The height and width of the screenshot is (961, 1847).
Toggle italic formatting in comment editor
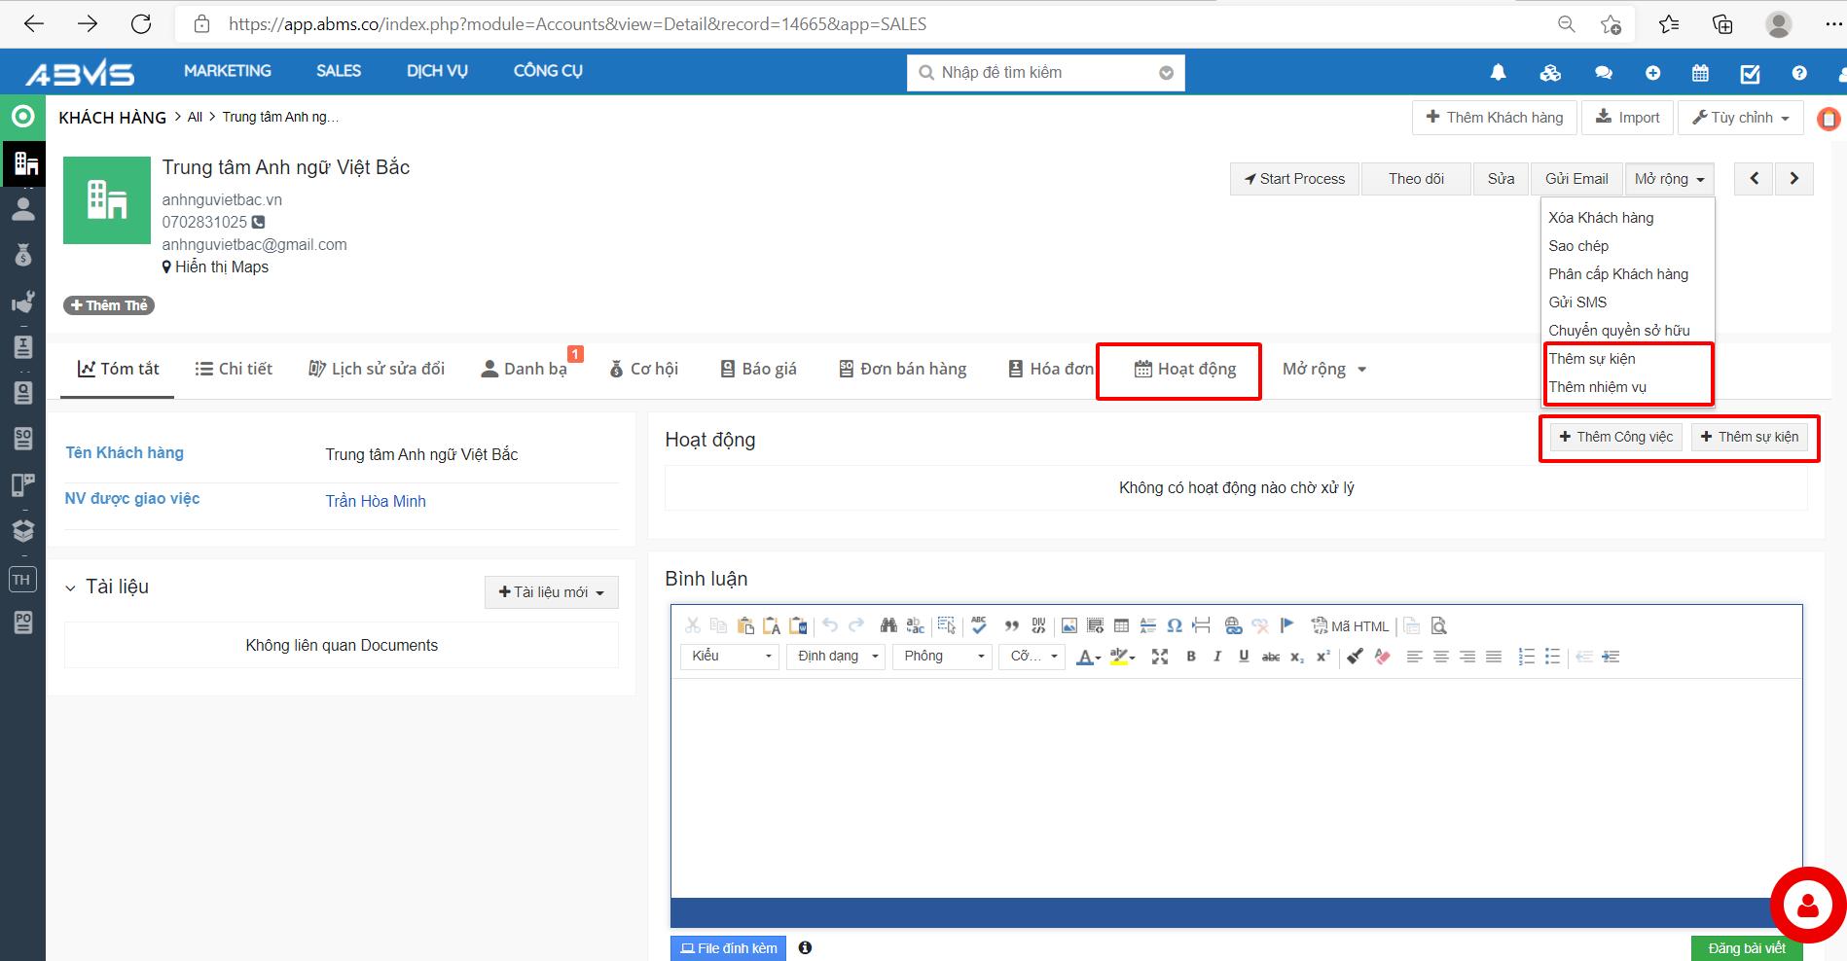click(1216, 657)
